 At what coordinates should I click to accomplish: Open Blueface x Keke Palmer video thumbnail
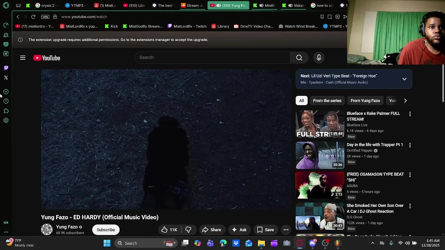pos(320,124)
